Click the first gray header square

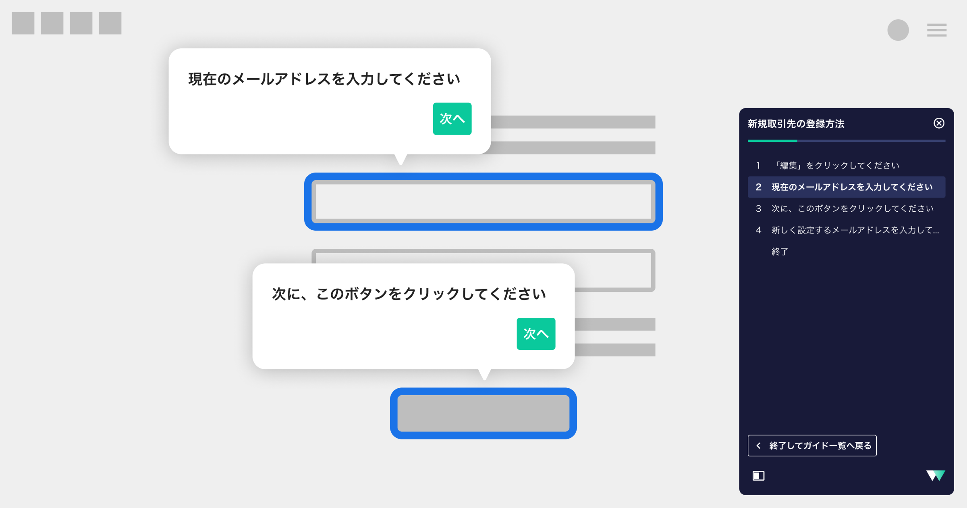click(x=23, y=23)
